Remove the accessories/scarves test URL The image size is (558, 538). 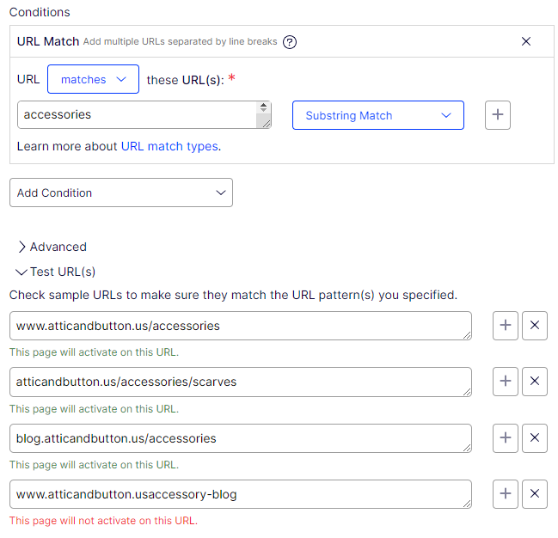(x=535, y=382)
